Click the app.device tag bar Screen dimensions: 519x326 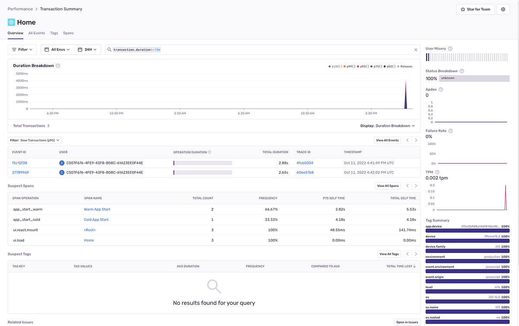point(468,231)
